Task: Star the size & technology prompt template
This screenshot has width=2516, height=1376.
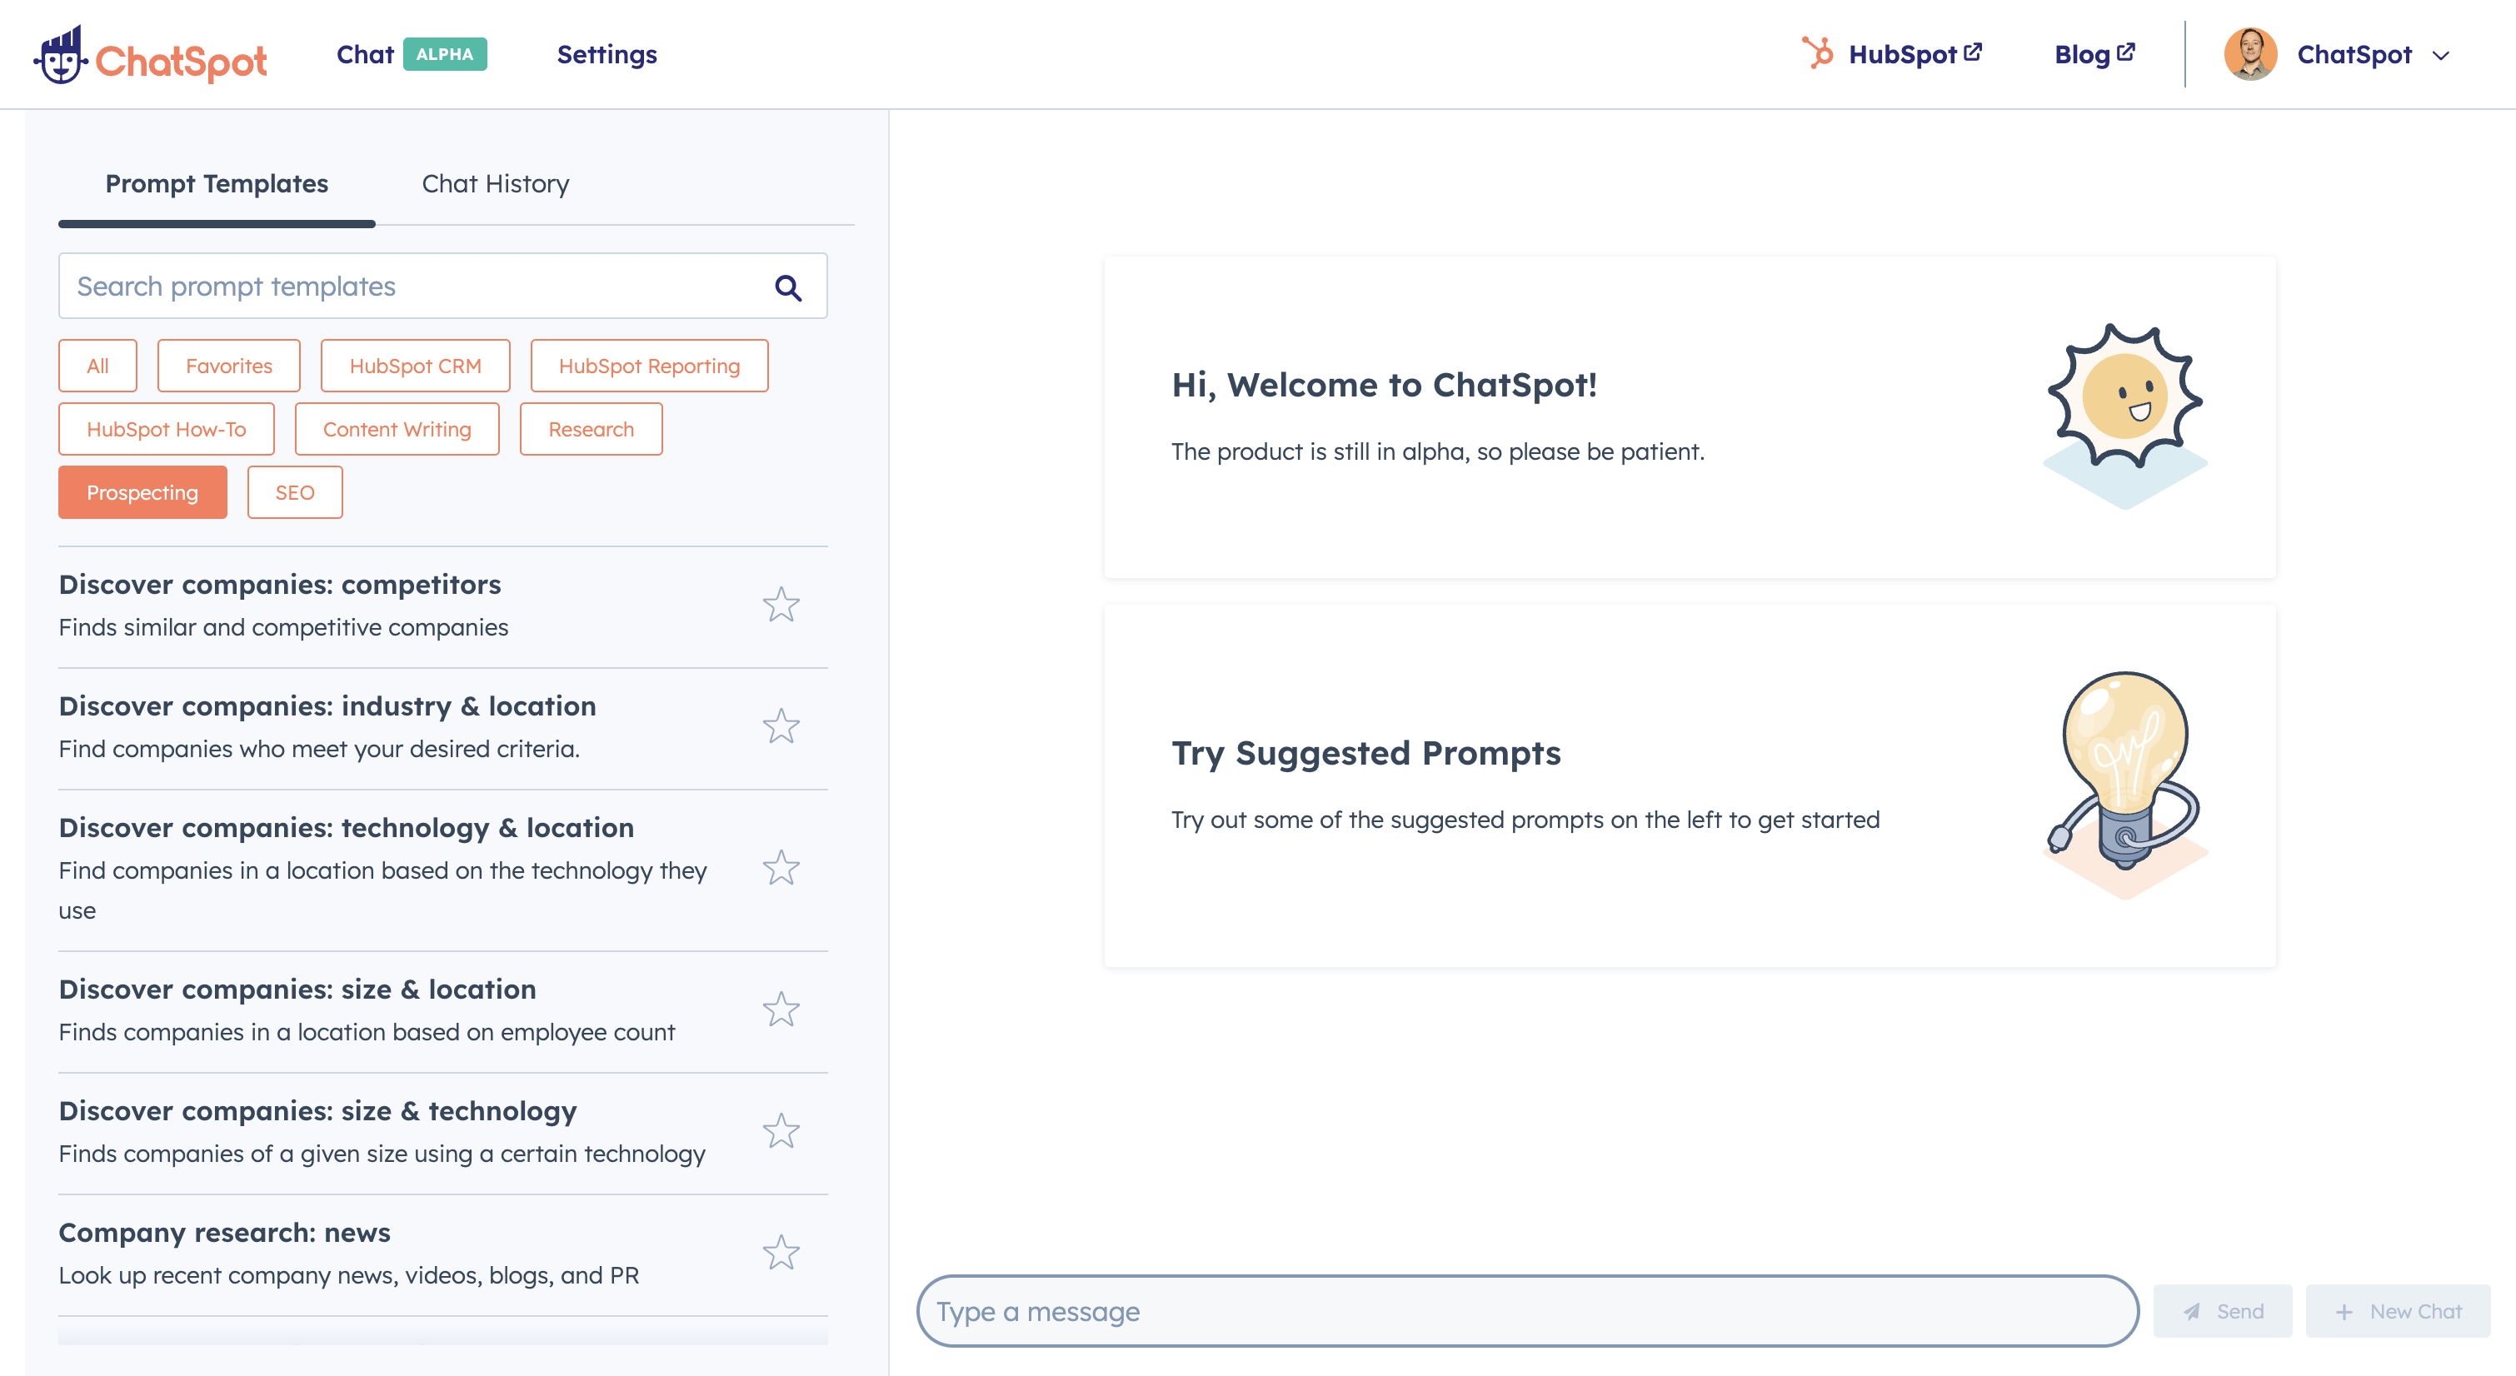Action: click(x=781, y=1131)
